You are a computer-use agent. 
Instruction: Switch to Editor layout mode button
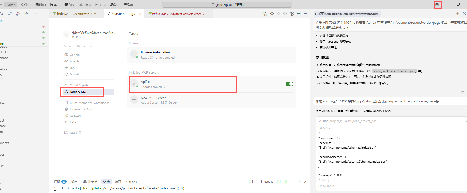[11, 5]
